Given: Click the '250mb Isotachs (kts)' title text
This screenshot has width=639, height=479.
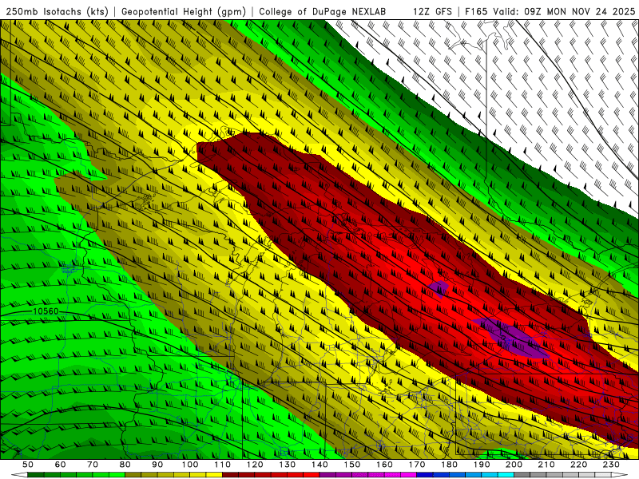Looking at the screenshot, I should [x=57, y=11].
